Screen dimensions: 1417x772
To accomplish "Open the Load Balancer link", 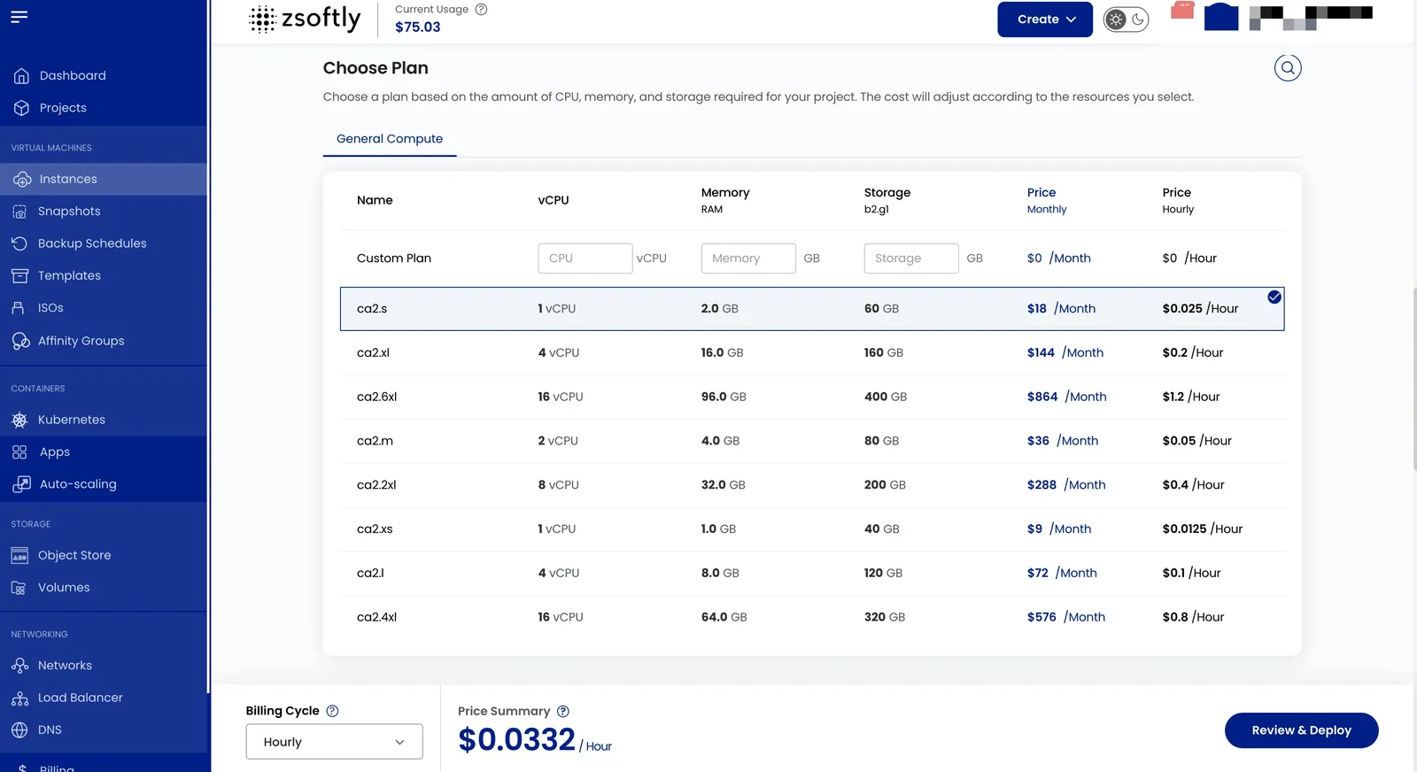I will click(x=81, y=698).
